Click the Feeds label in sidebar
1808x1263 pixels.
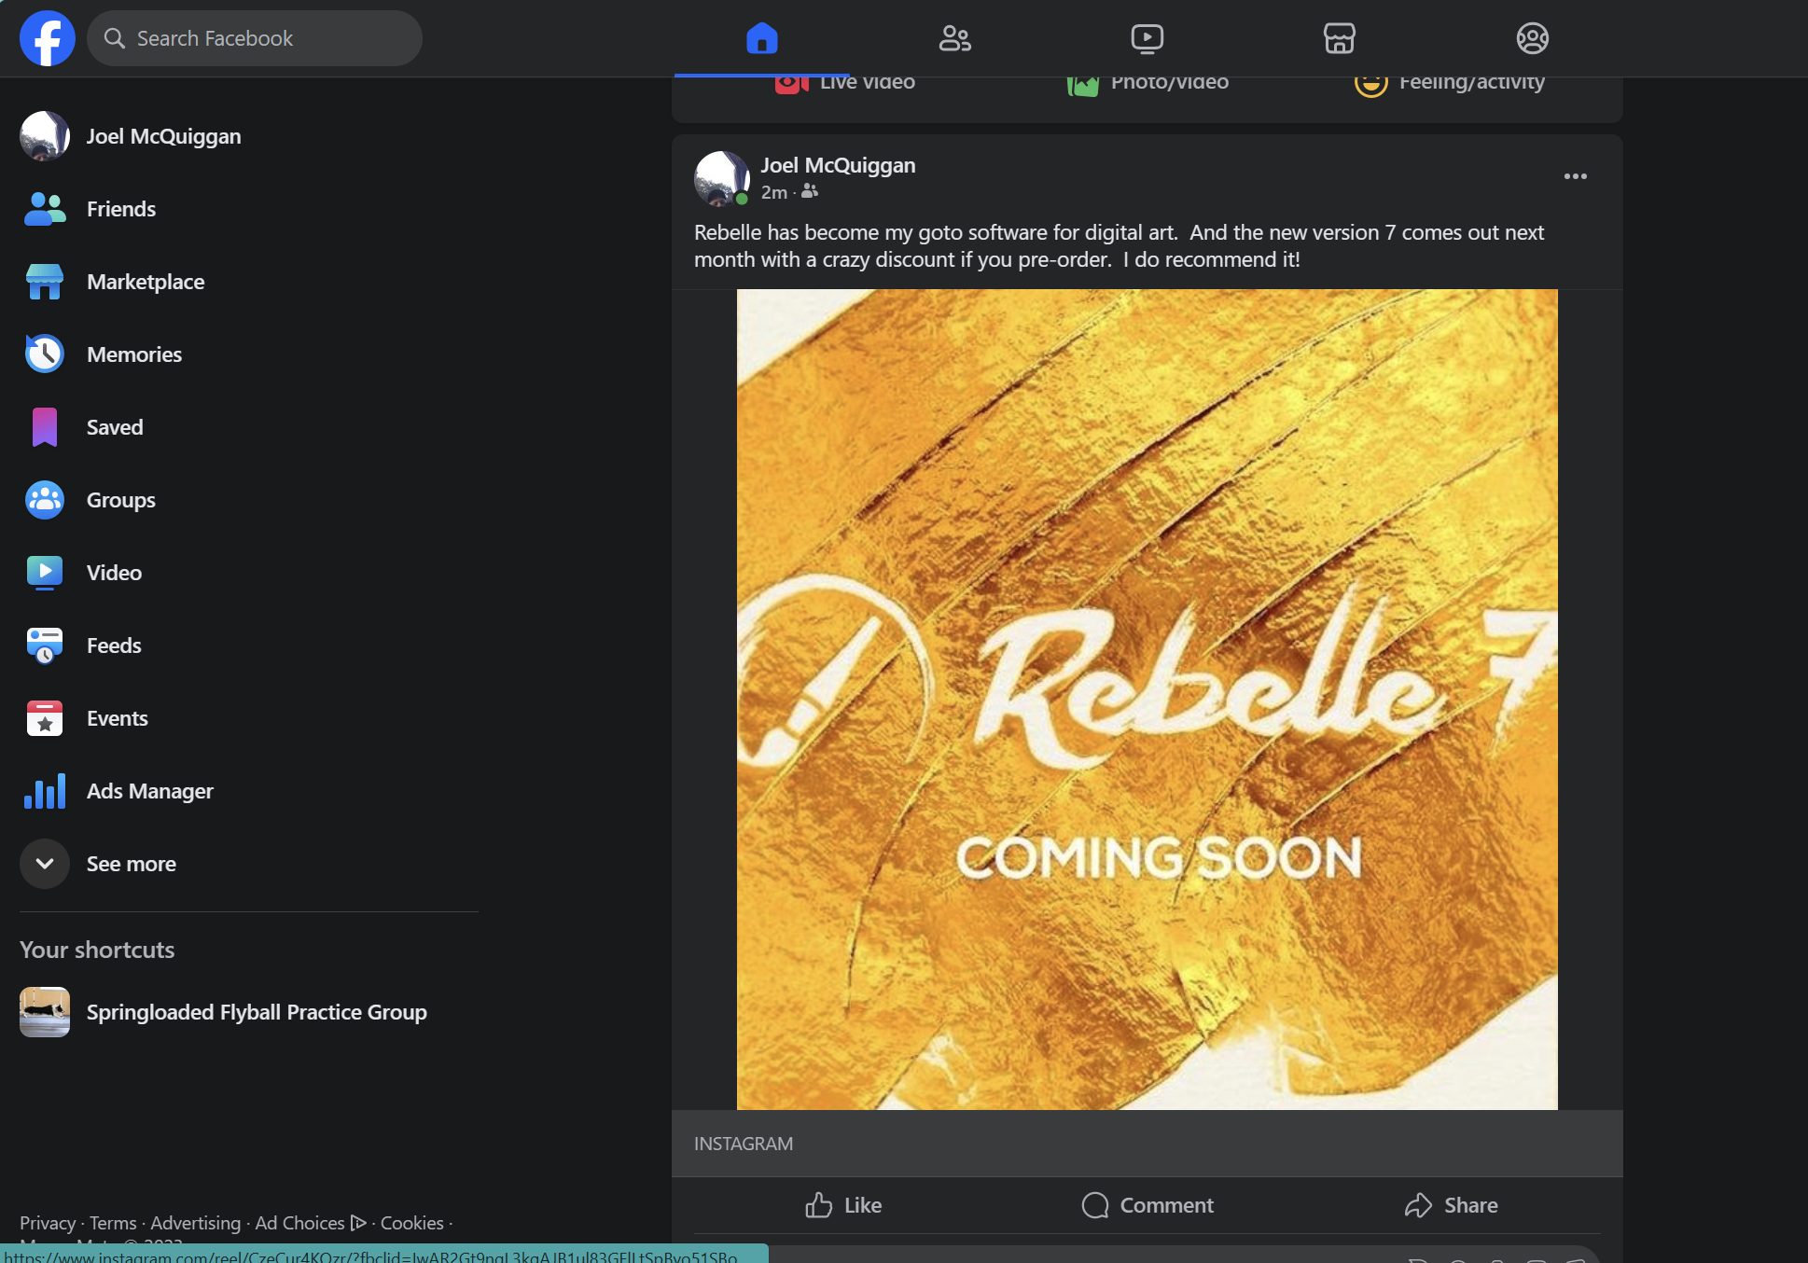coord(114,645)
